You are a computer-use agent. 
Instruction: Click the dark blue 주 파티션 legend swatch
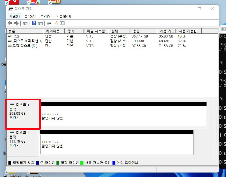(37, 163)
